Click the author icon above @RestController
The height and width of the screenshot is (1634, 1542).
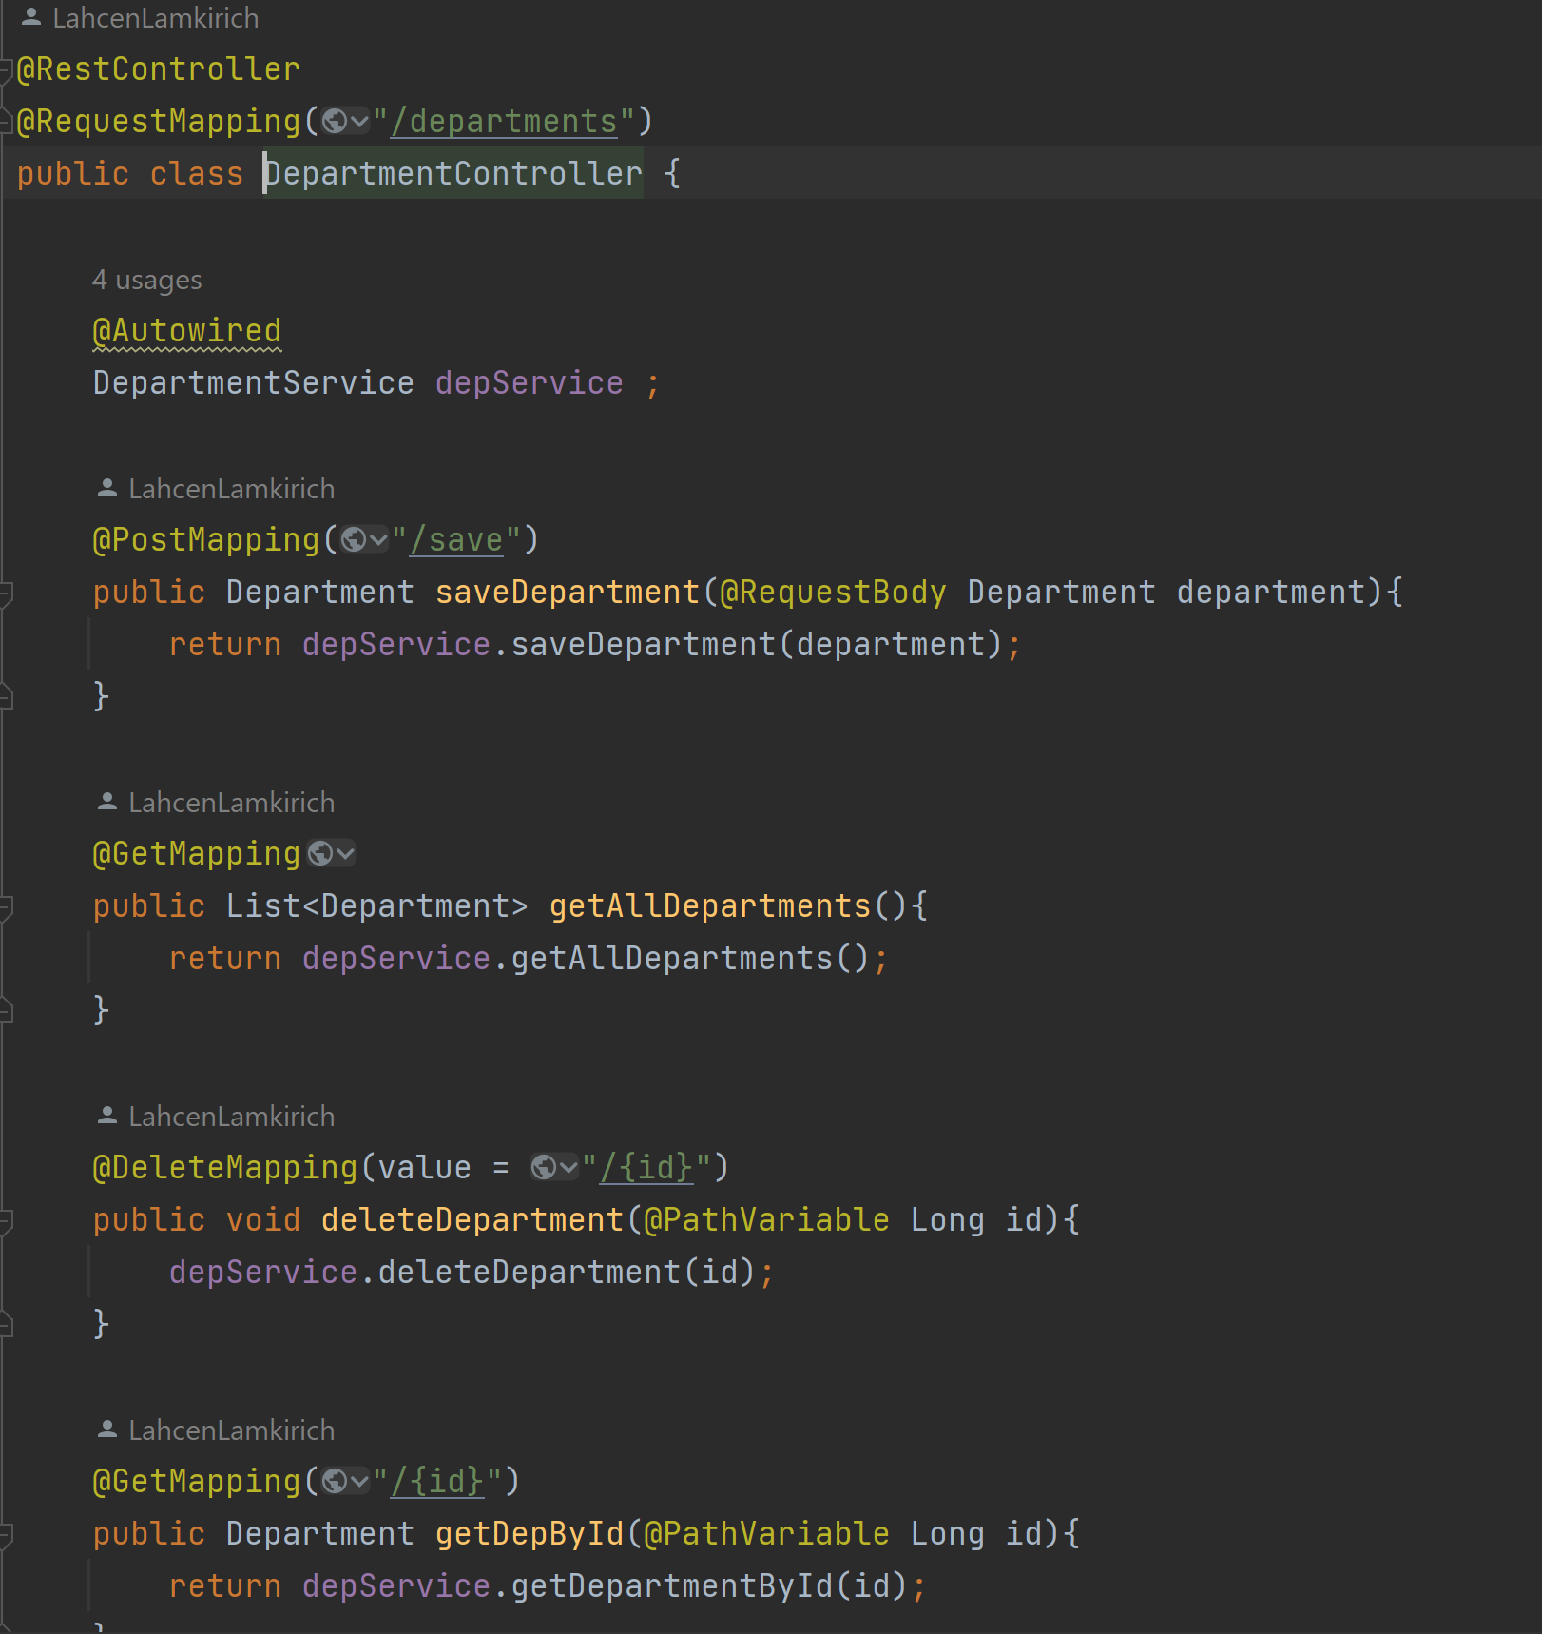(31, 17)
